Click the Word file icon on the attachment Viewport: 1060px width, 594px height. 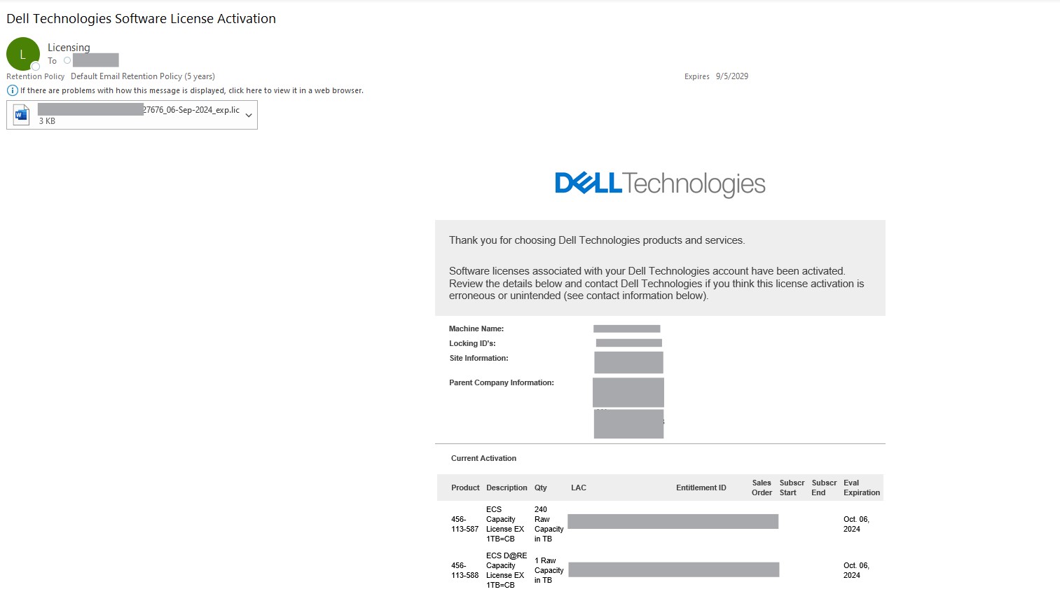(x=22, y=115)
